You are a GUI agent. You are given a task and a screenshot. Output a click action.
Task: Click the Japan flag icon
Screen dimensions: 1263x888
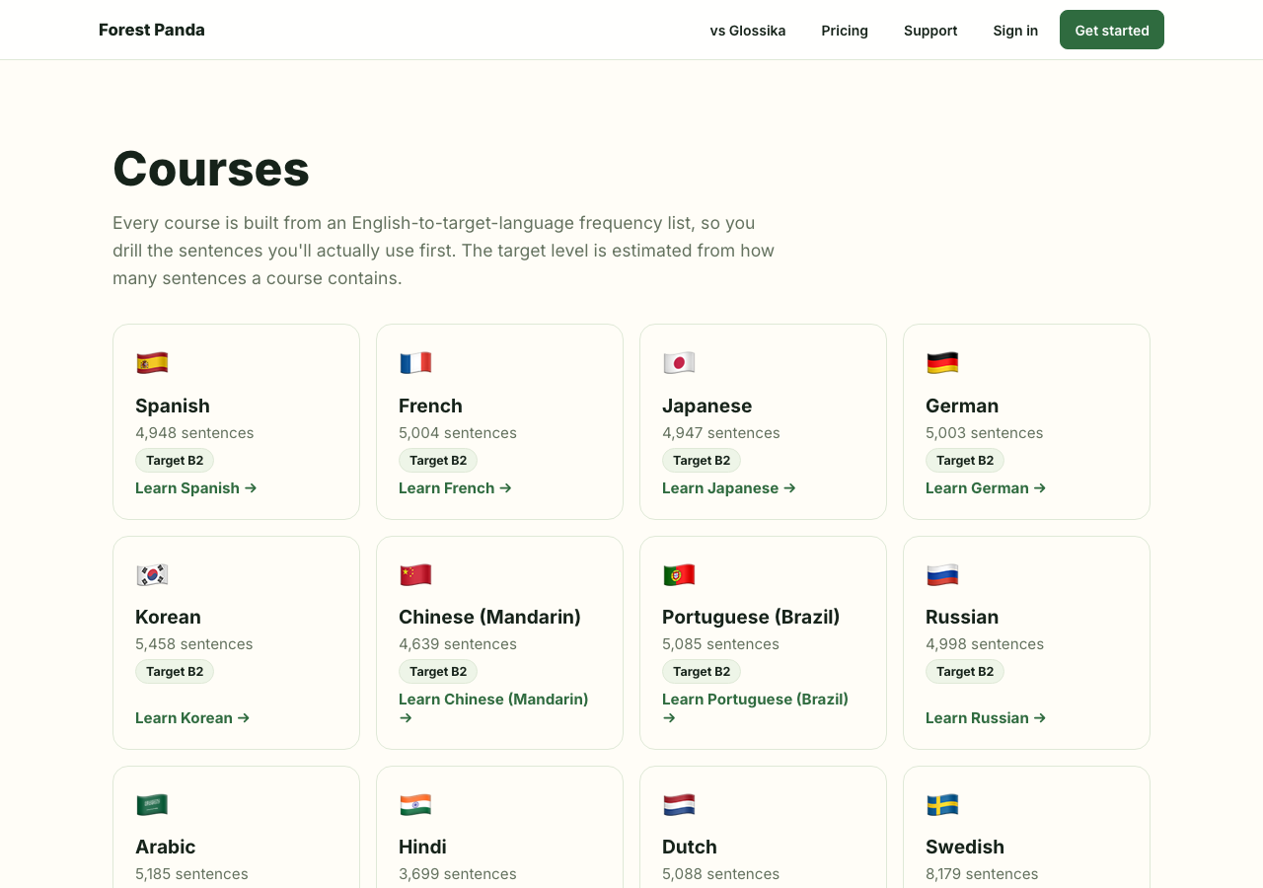[x=679, y=363]
